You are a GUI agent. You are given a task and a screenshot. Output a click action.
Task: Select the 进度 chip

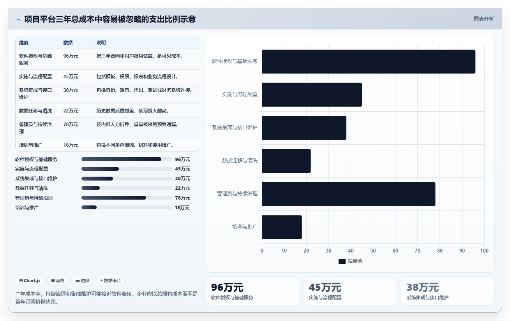[82, 281]
